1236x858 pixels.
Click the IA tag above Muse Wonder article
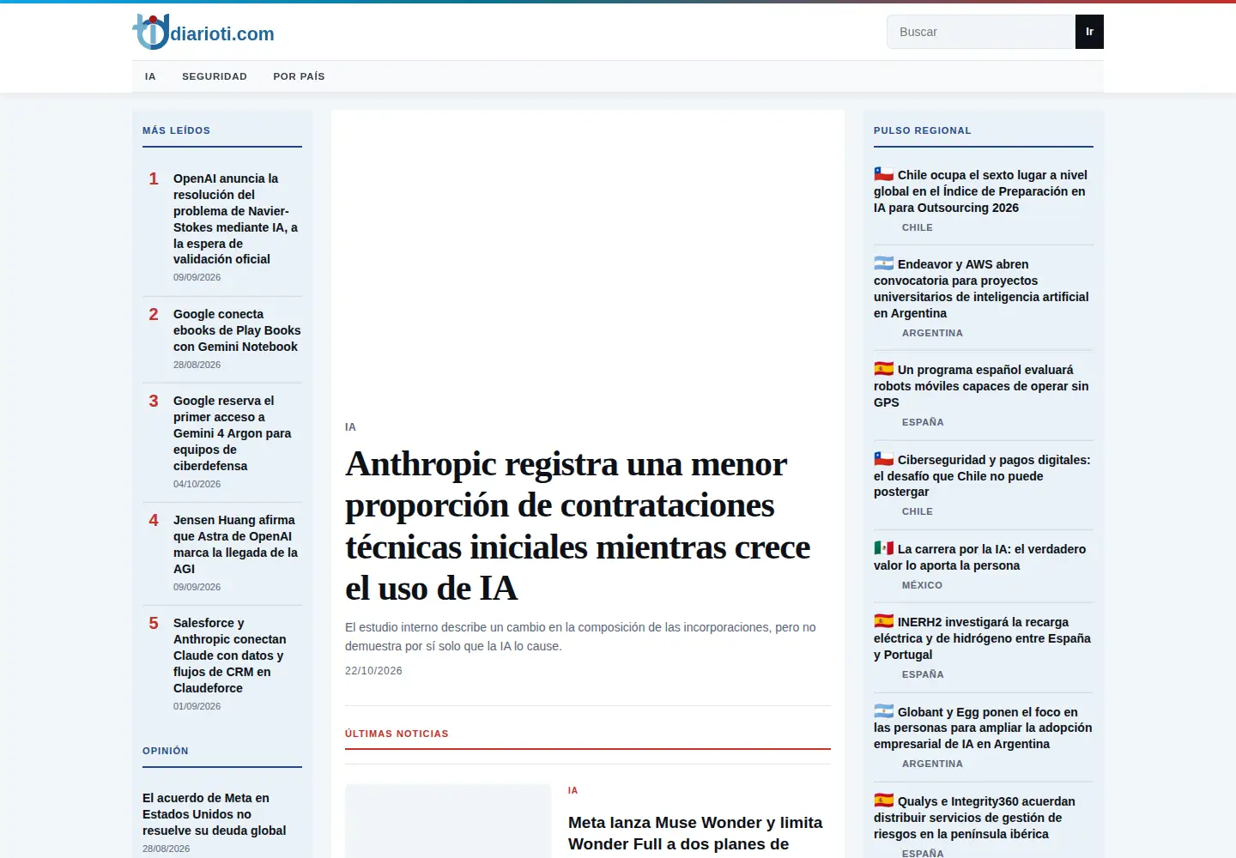point(573,790)
